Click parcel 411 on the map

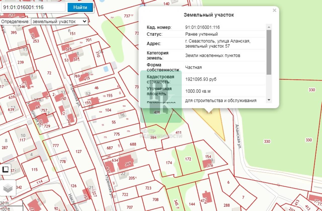tap(178, 133)
